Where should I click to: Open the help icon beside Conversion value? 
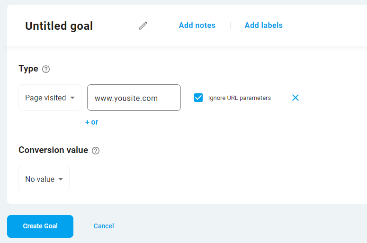(96, 151)
